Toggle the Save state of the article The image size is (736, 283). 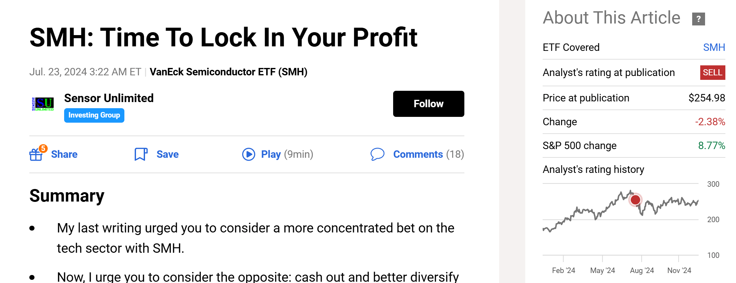point(167,154)
